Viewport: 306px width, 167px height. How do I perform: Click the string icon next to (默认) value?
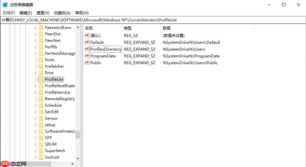pos(87,35)
